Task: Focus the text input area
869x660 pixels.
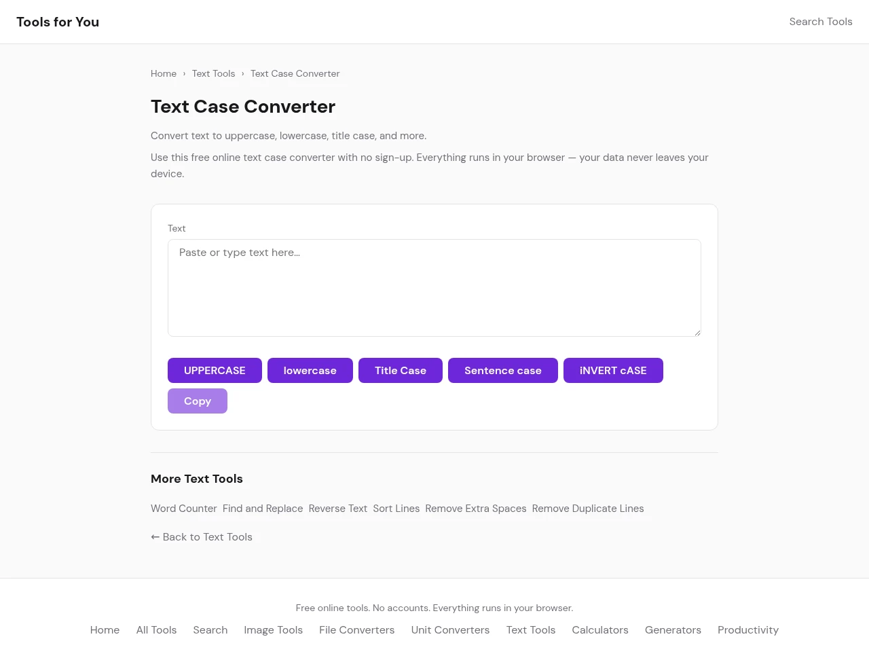Action: point(434,288)
